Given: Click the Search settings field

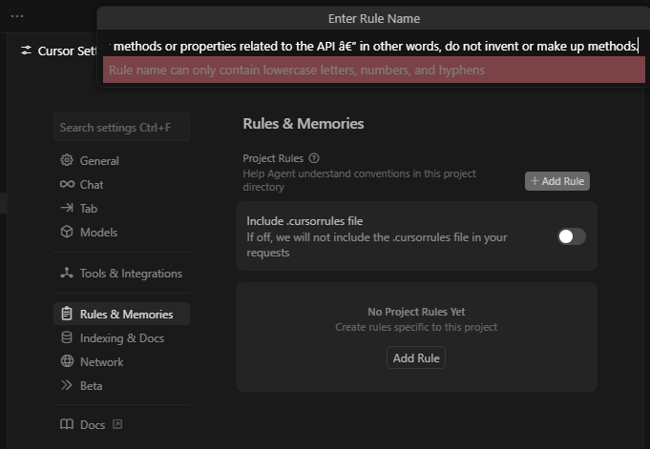Looking at the screenshot, I should [x=121, y=128].
